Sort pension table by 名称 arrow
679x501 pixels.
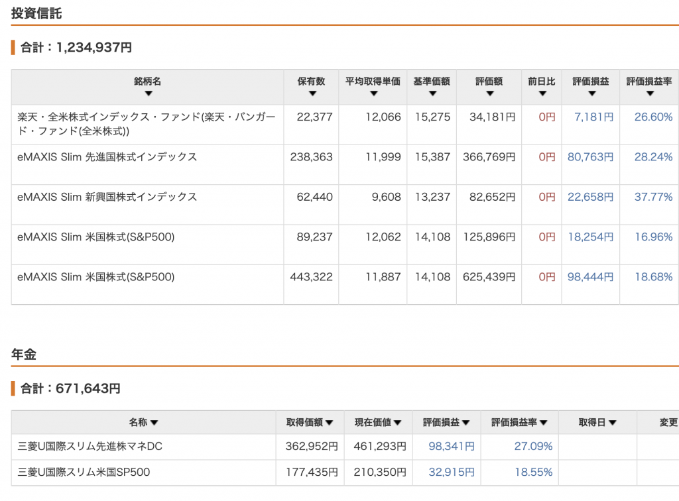click(154, 423)
